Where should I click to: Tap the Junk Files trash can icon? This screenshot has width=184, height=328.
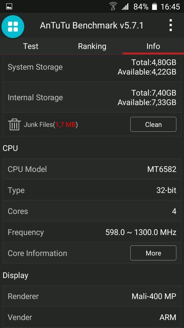coord(15,125)
